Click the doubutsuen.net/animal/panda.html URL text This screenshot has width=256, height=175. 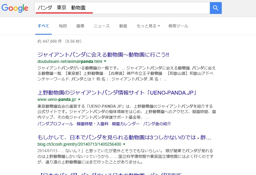pyautogui.click(x=70, y=61)
